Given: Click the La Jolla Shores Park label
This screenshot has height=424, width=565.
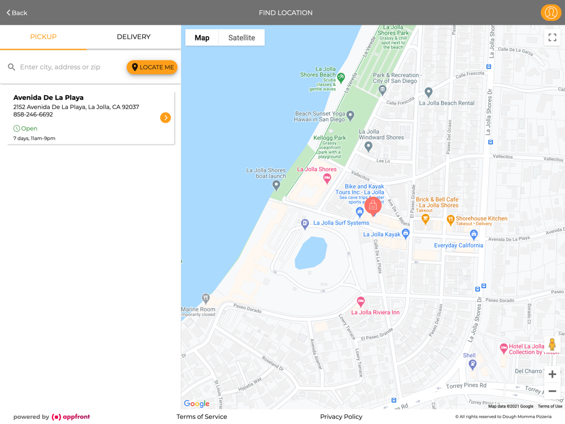Looking at the screenshot, I should [393, 30].
